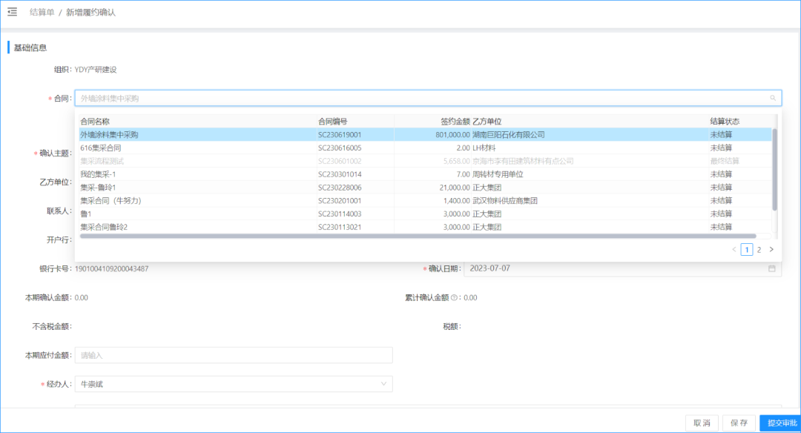Select the 鲁1 contract row
801x433 pixels.
point(425,214)
